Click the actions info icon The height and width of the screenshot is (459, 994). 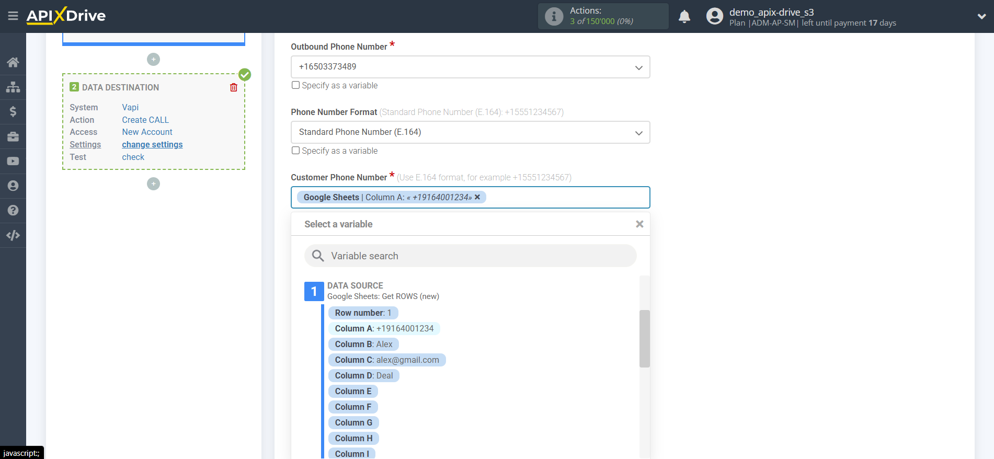pyautogui.click(x=554, y=16)
